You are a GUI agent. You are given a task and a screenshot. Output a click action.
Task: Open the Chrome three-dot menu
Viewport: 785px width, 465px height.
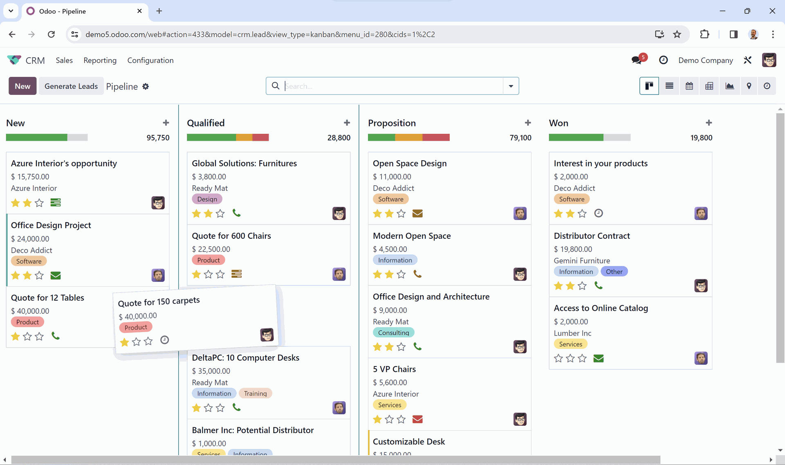click(773, 34)
